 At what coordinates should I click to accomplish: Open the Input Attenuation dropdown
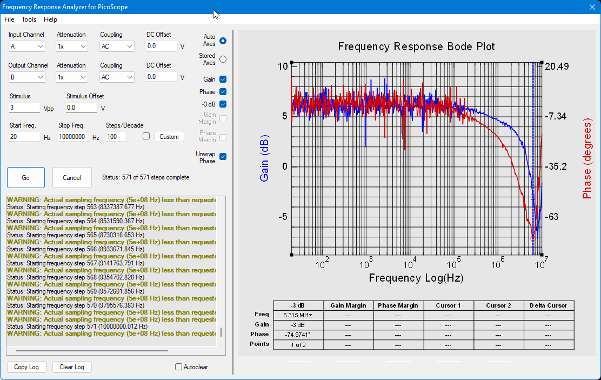pos(72,46)
